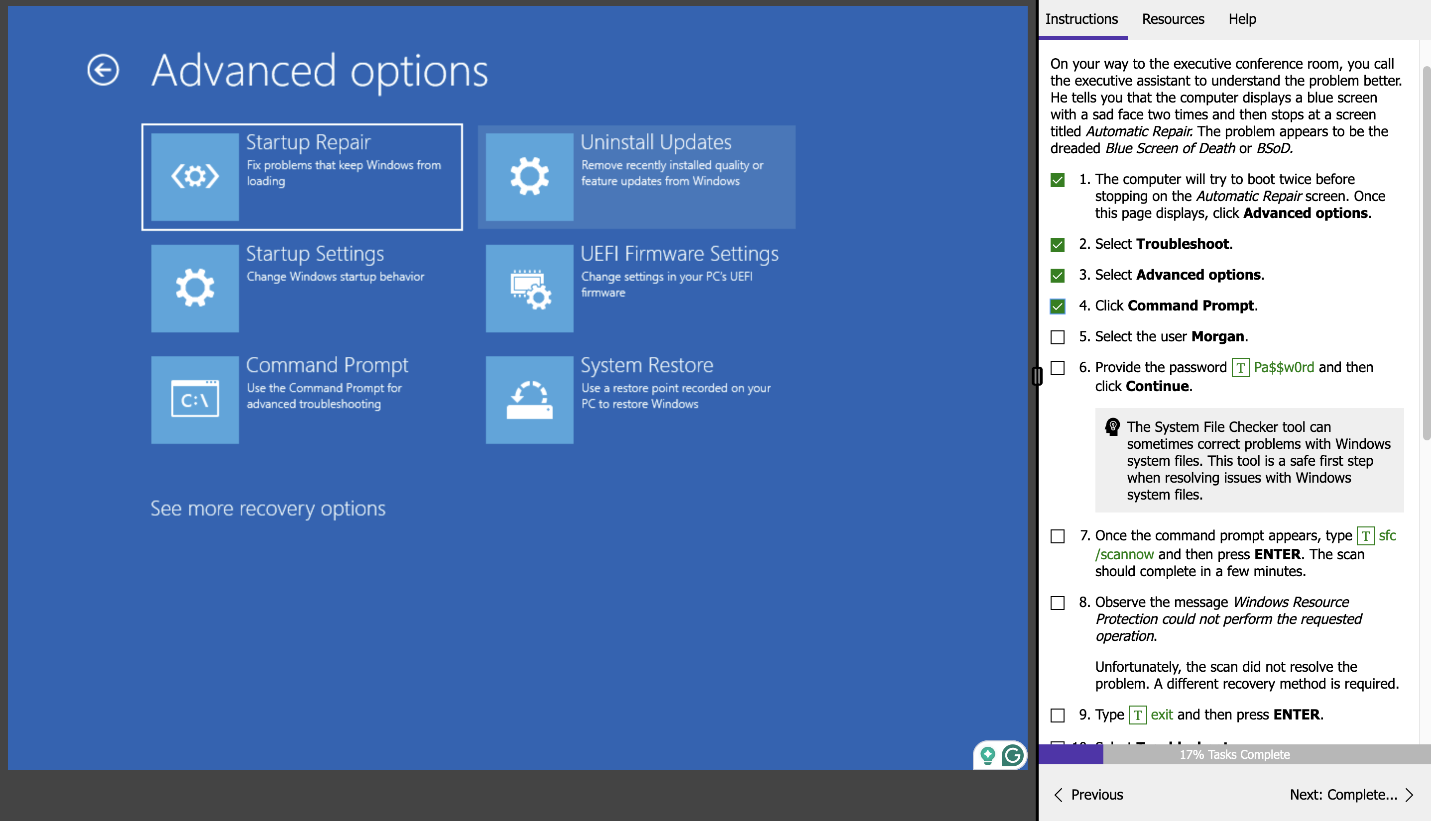
Task: Click the type-text T icon beside Pa$$w0rd
Action: [1240, 368]
